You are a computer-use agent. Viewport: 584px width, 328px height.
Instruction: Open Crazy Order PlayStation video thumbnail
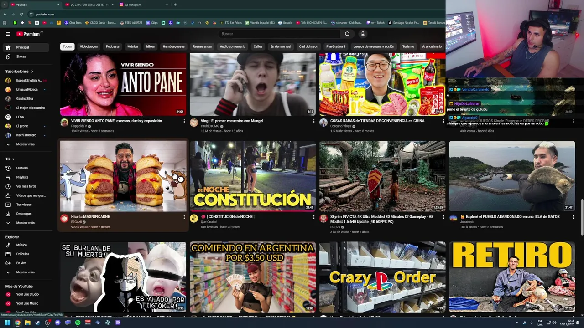tap(382, 277)
